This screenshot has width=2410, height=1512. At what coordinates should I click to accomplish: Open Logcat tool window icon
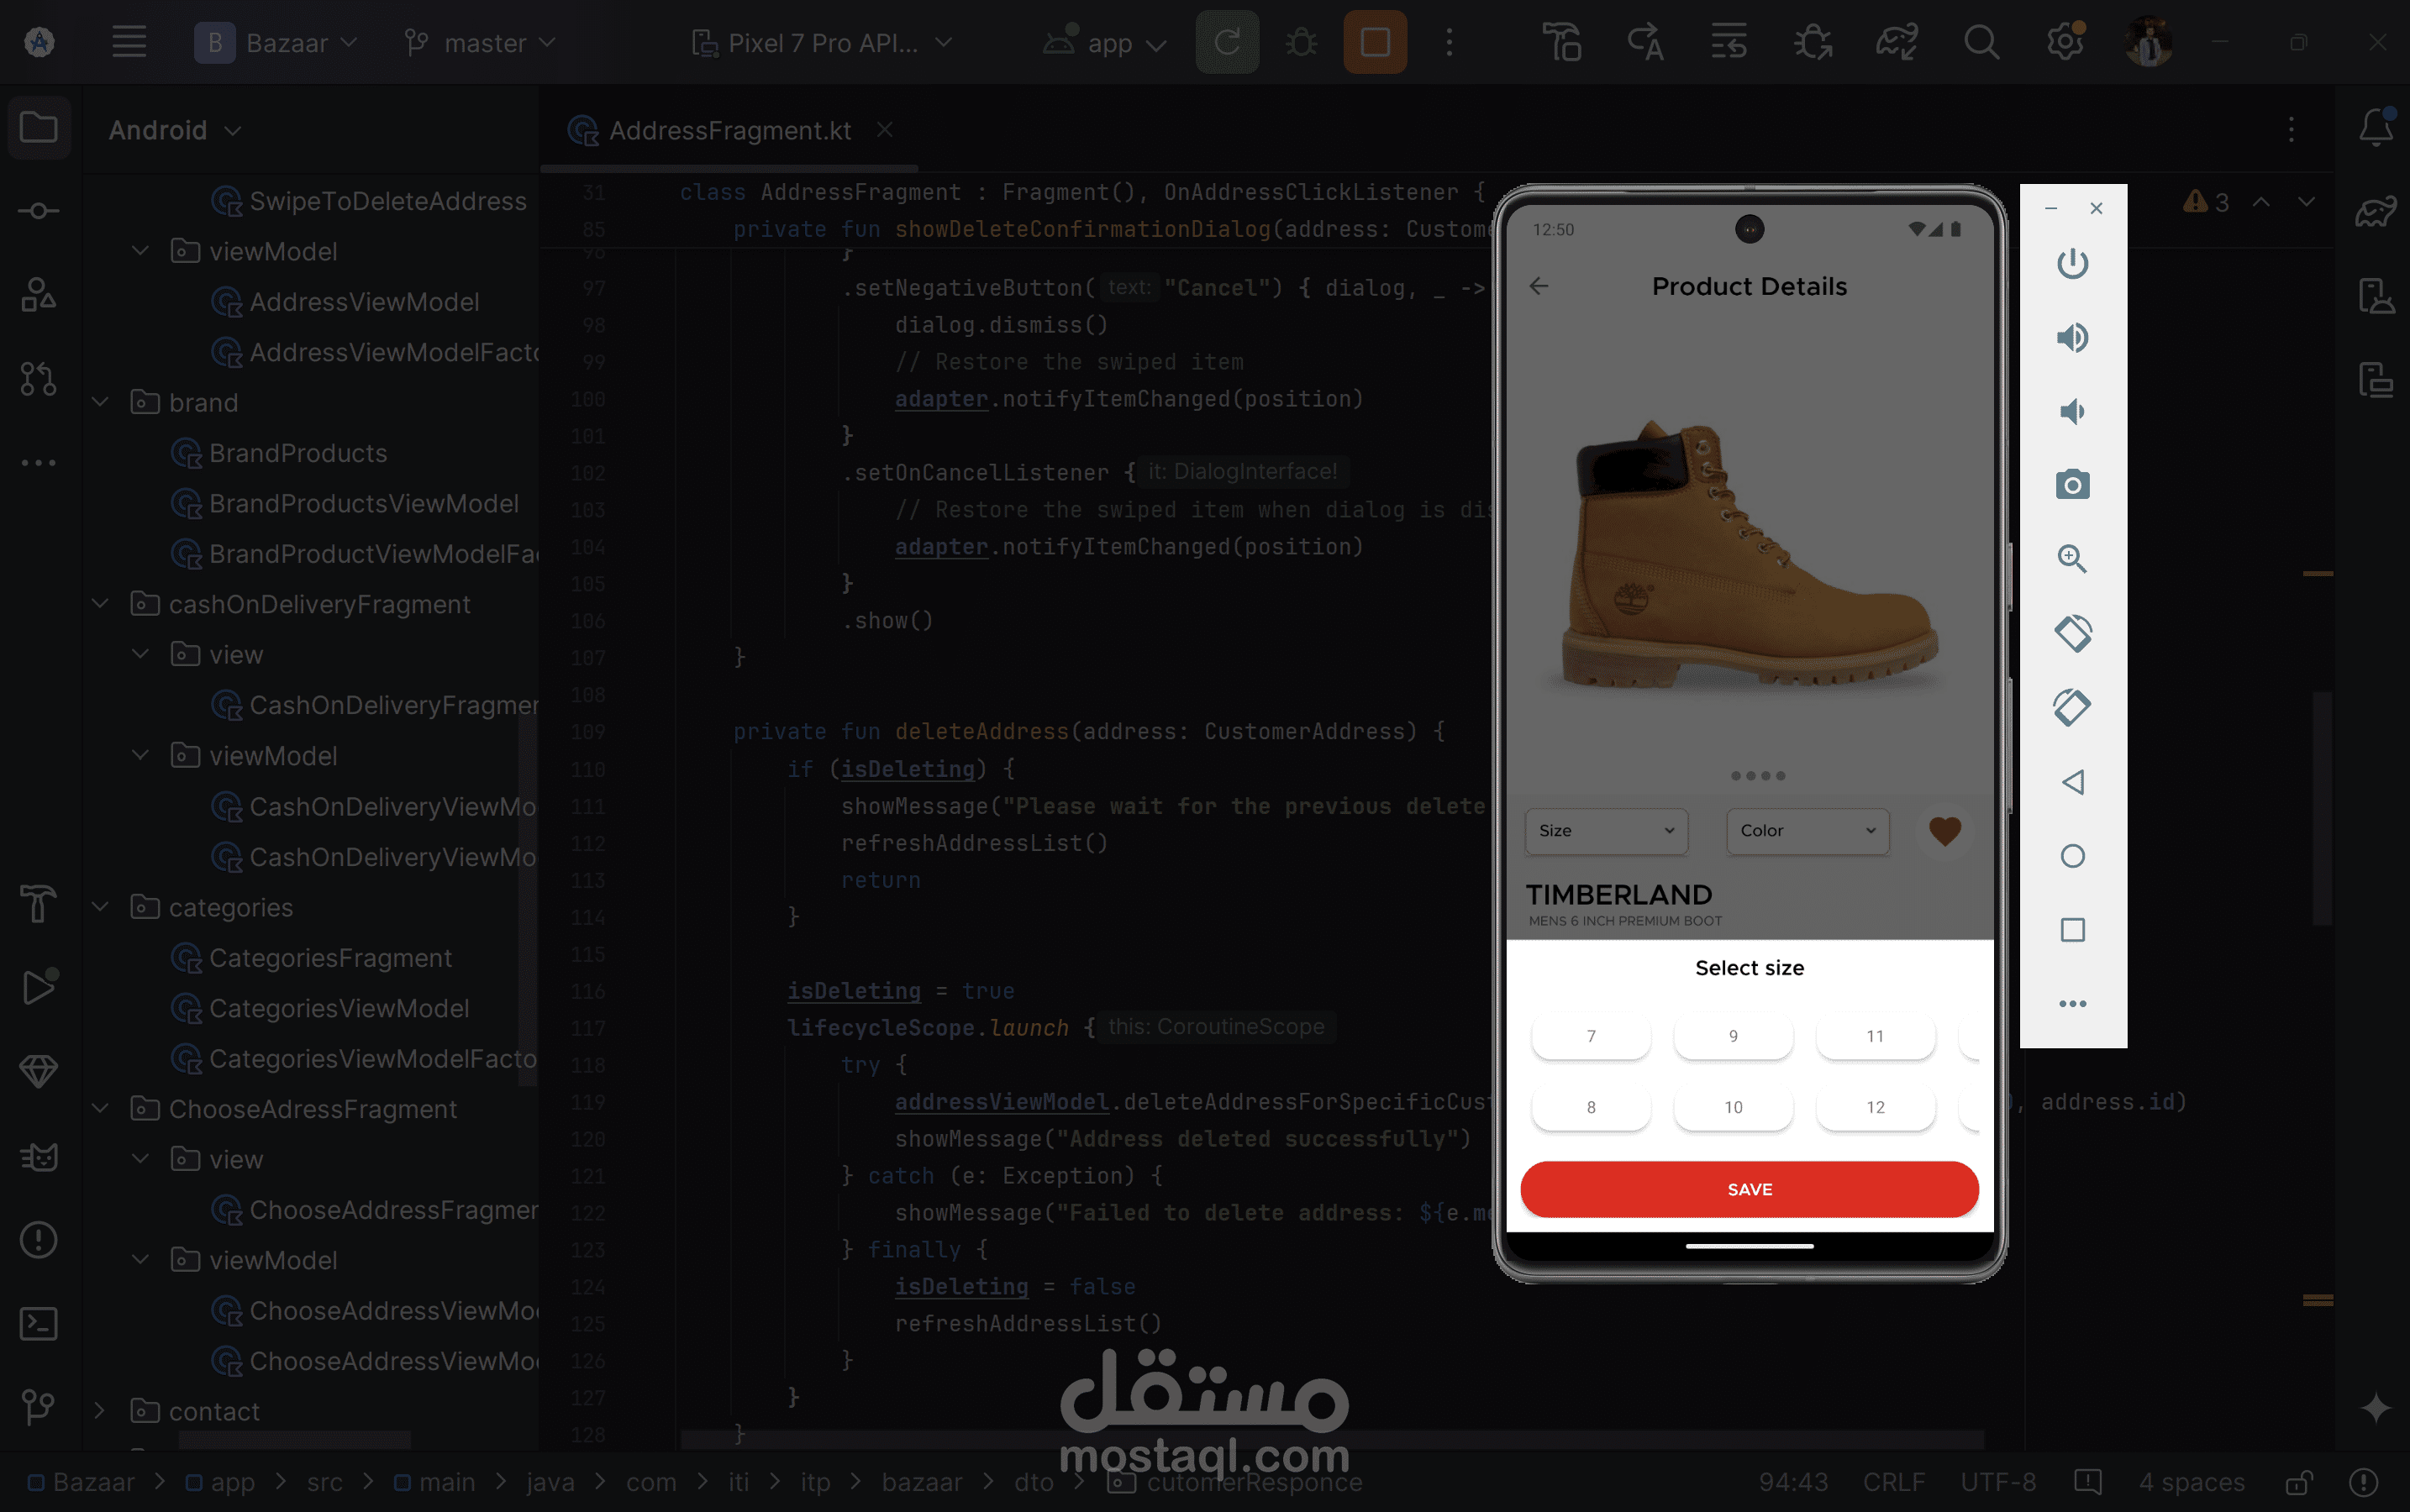click(x=39, y=1157)
